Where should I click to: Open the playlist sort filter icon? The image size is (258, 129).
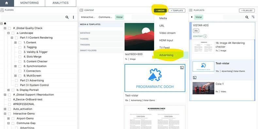[x=253, y=17]
